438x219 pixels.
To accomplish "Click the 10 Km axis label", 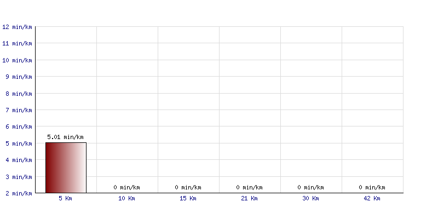I will [x=126, y=198].
